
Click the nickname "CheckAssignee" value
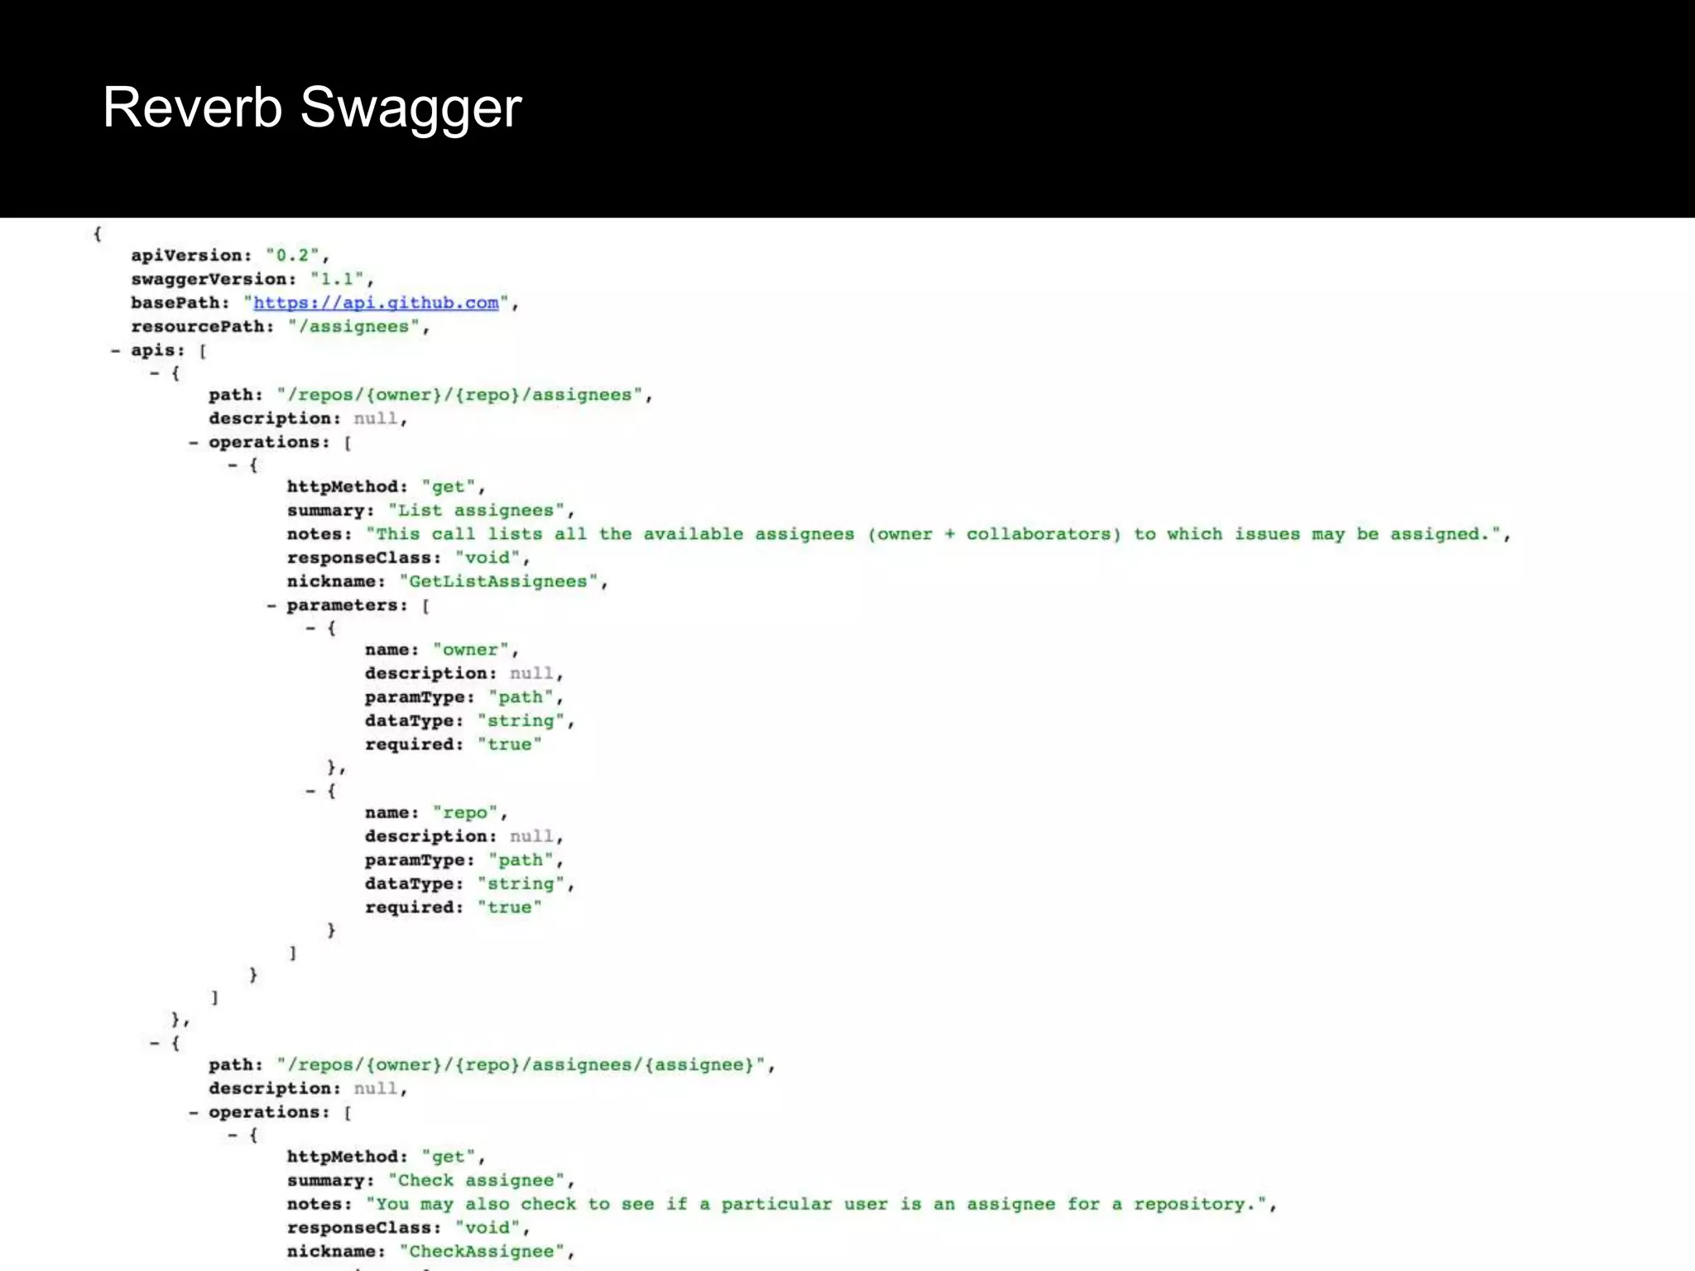(482, 1252)
